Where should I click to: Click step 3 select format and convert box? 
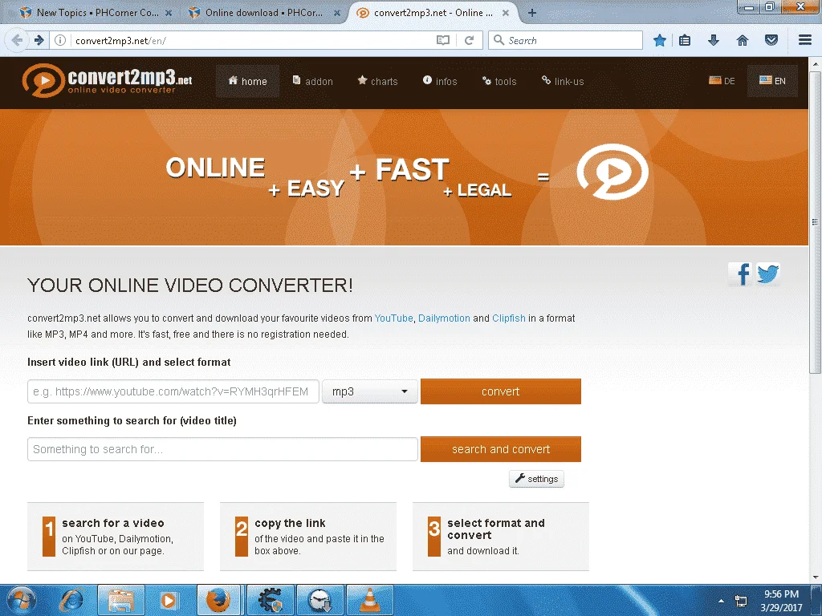[x=501, y=537]
